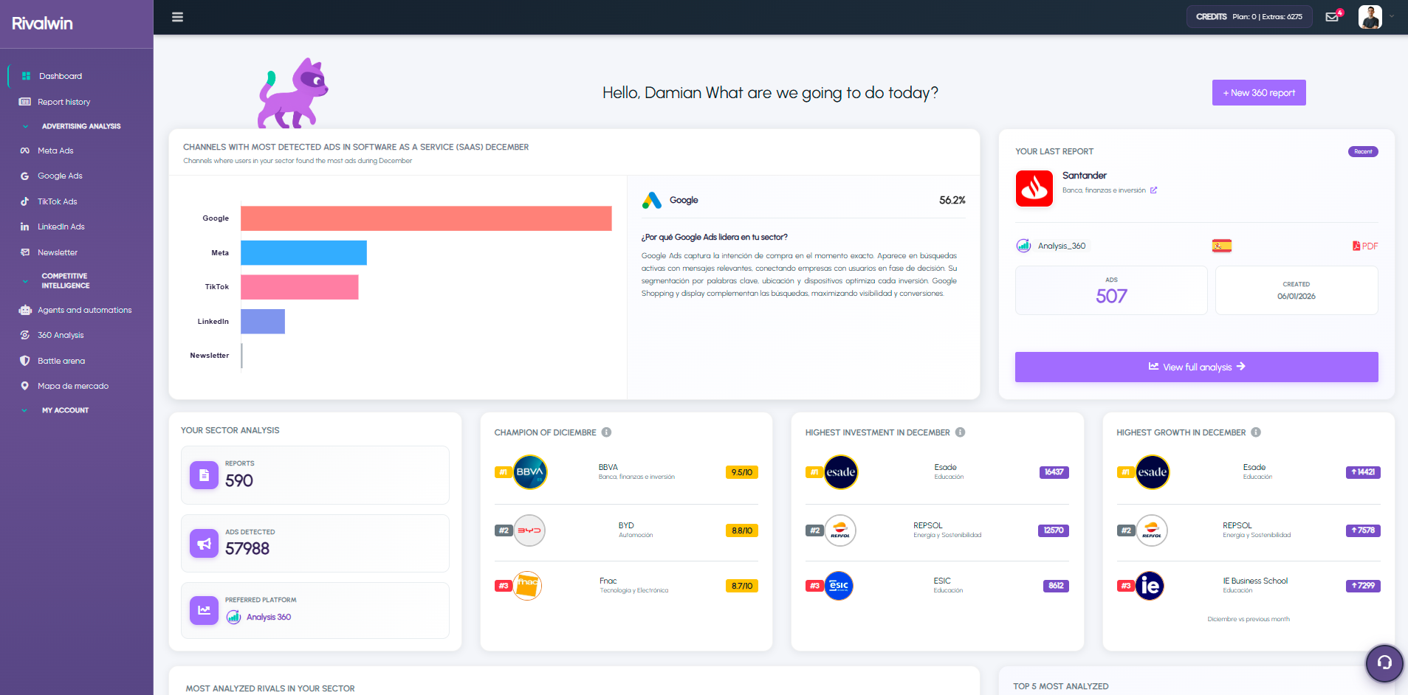Download the PDF of the last report
The width and height of the screenshot is (1408, 695).
(1365, 246)
